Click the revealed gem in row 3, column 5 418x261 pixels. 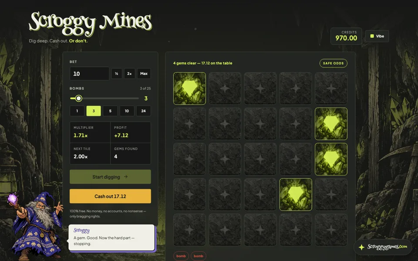[x=331, y=159]
